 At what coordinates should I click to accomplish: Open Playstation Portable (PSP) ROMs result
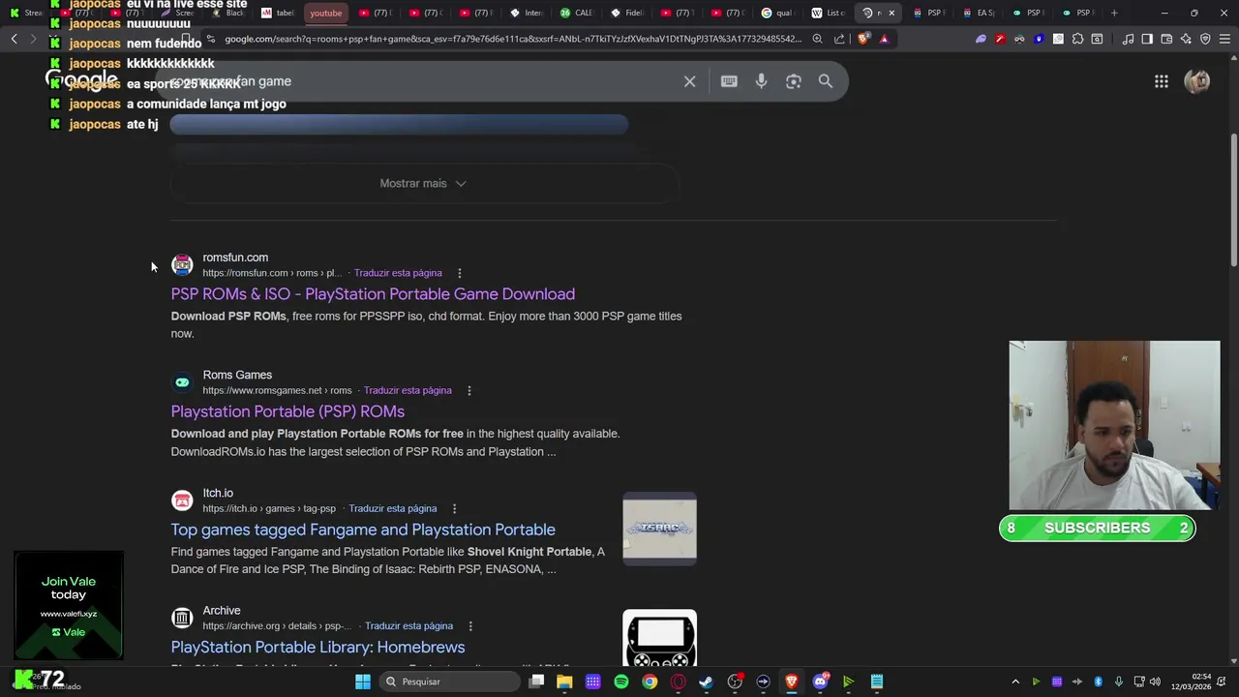[287, 411]
